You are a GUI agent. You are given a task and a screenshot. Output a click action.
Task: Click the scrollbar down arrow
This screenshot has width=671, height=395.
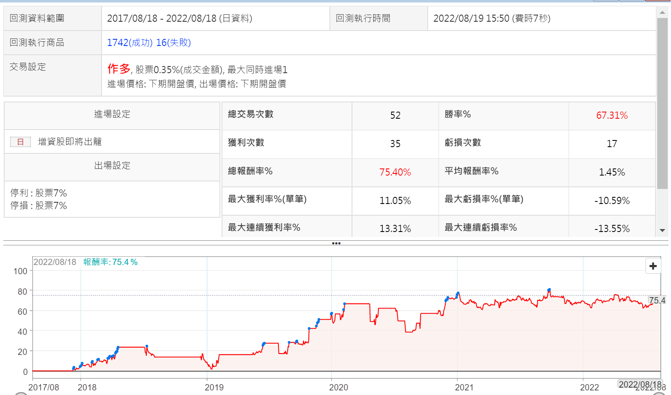point(662,230)
